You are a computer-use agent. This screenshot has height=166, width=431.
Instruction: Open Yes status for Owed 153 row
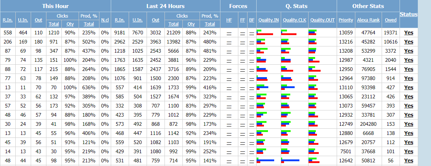409,124
